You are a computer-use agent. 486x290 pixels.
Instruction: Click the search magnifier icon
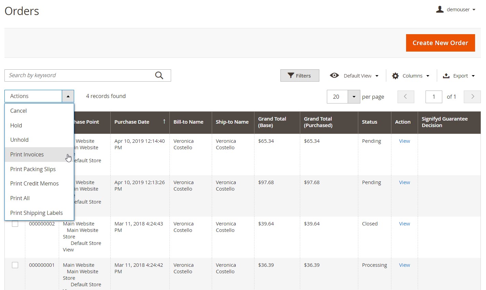159,75
